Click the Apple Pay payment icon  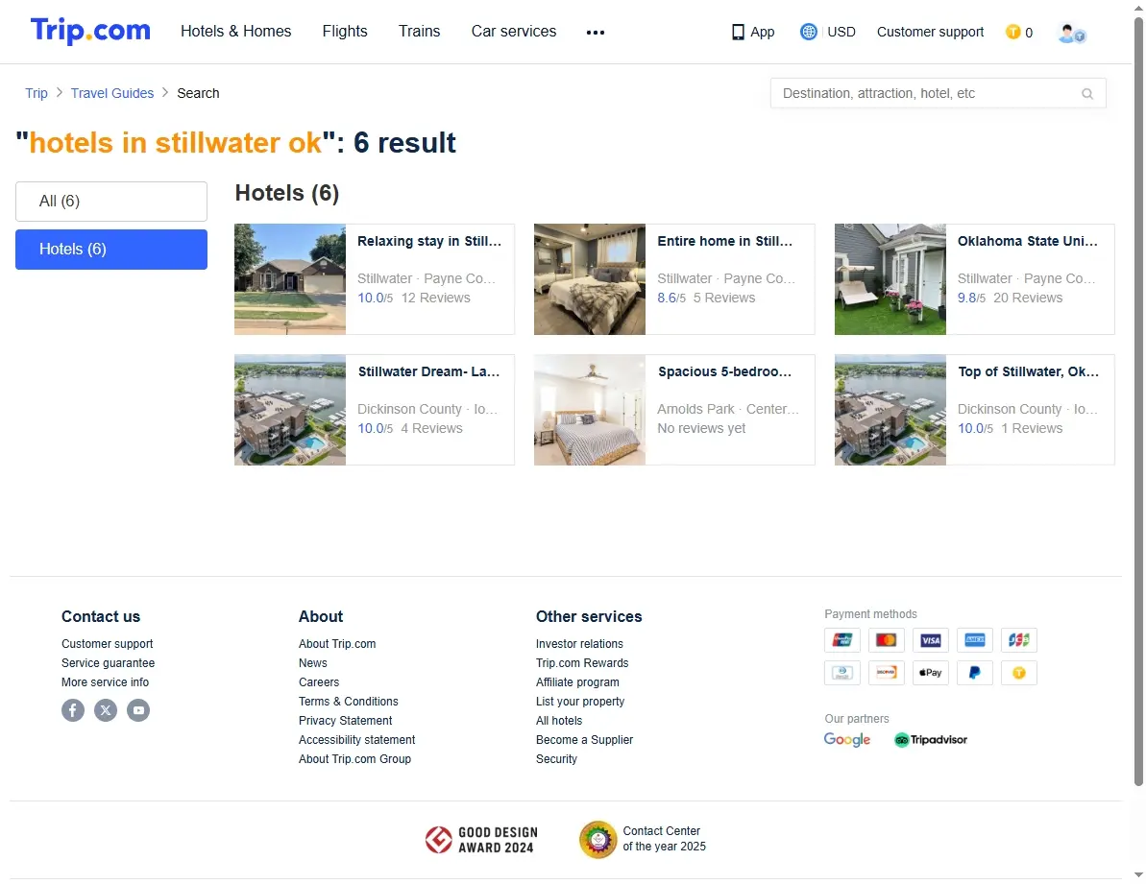tap(931, 673)
